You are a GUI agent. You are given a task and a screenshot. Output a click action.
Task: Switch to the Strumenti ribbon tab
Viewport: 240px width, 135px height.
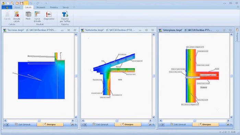[x=41, y=7]
